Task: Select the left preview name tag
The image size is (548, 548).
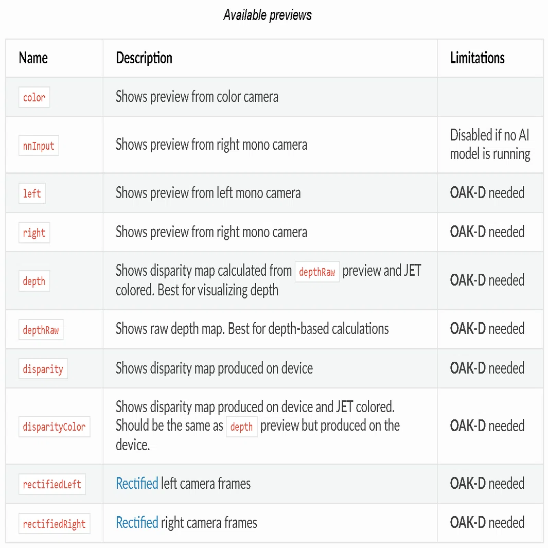Action: pos(32,193)
